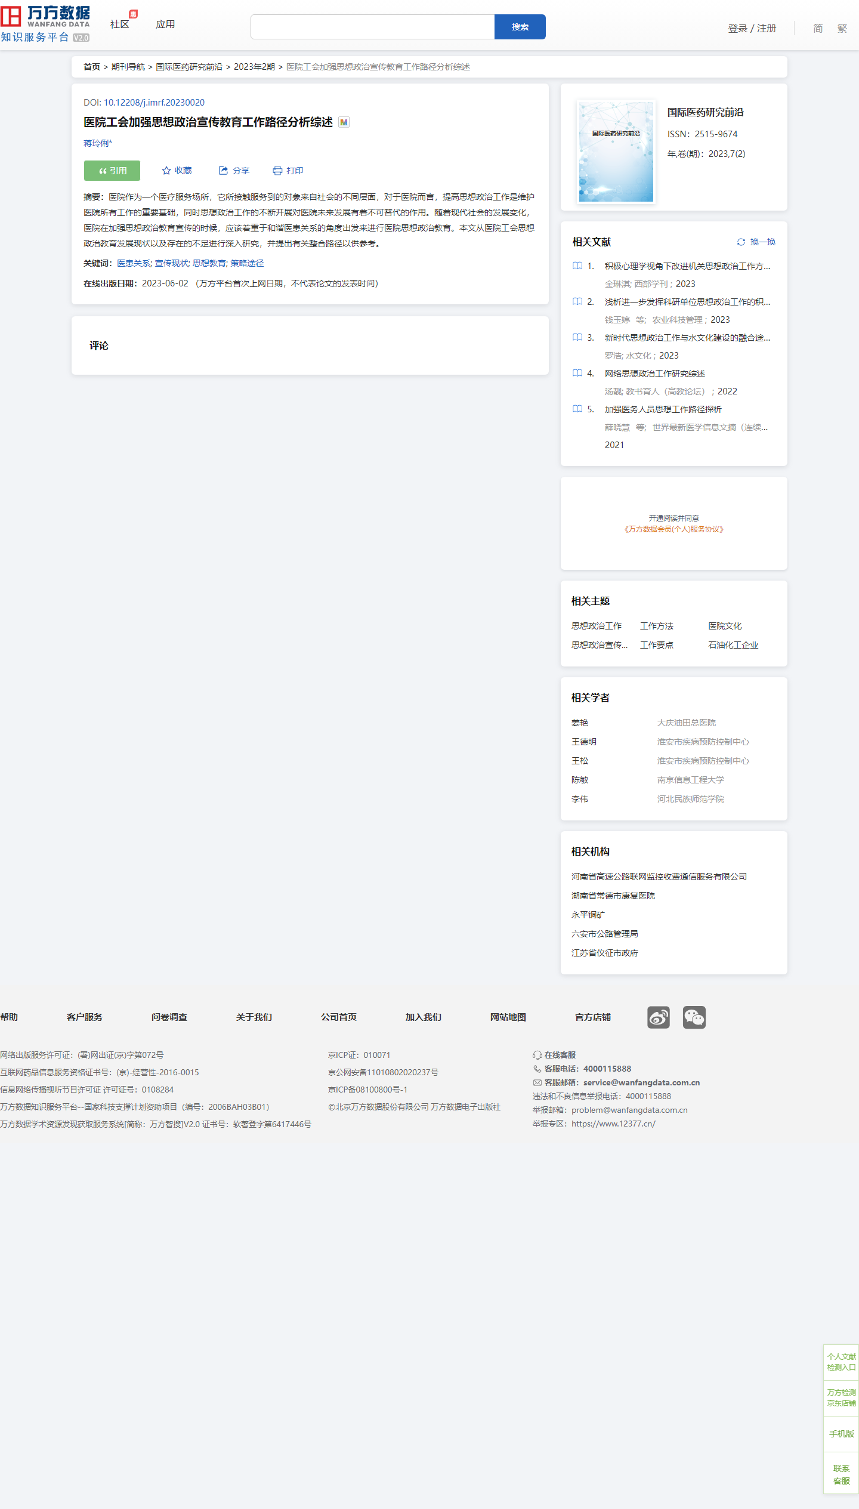Click related scholar 姜艳
859x1509 pixels.
coord(580,723)
